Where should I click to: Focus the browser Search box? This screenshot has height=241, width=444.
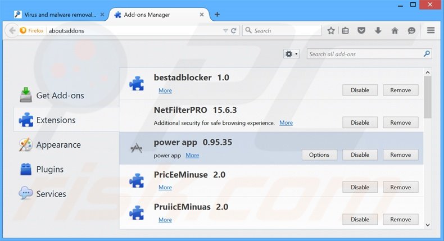[x=282, y=30]
